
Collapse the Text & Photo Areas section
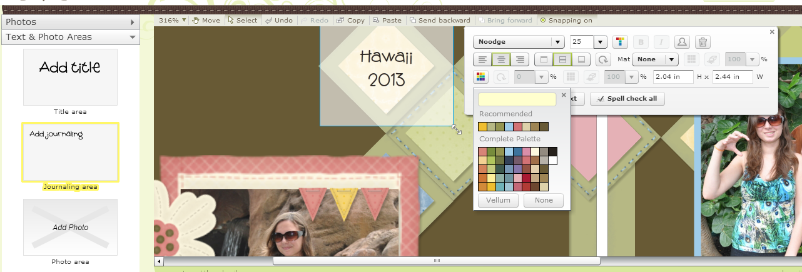(x=69, y=37)
